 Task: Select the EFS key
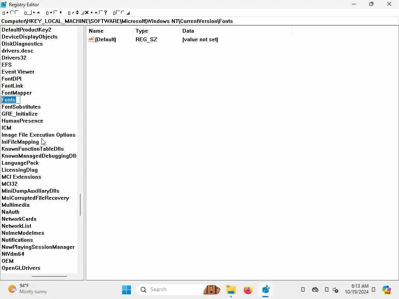pos(7,65)
